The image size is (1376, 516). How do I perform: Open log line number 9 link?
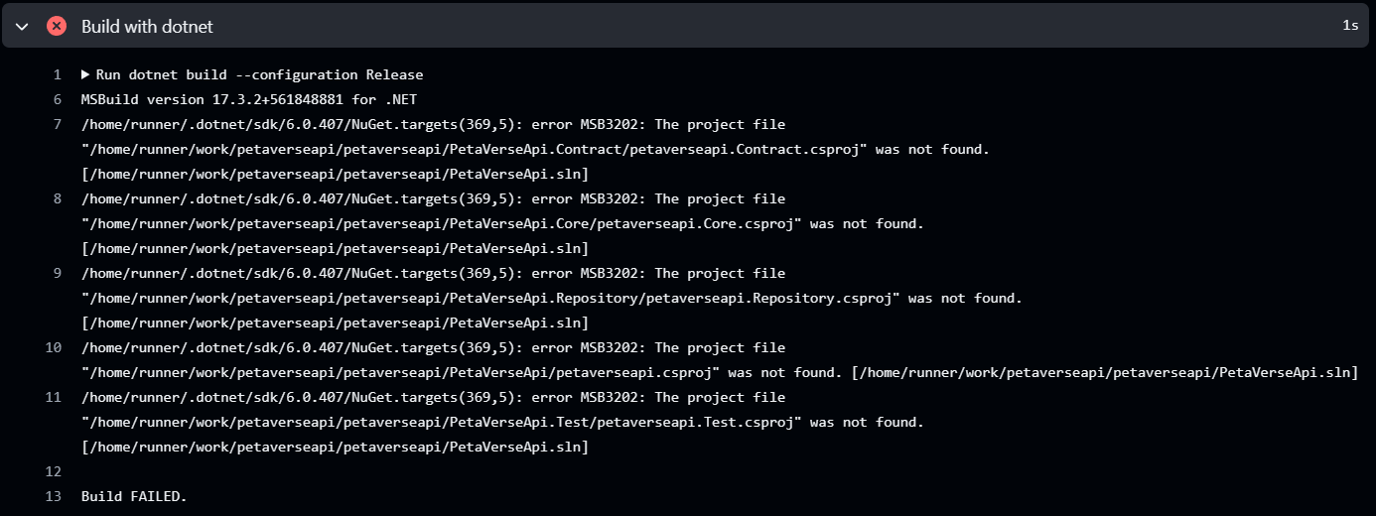pyautogui.click(x=58, y=273)
